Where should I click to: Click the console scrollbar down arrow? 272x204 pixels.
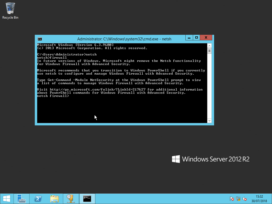point(209,121)
